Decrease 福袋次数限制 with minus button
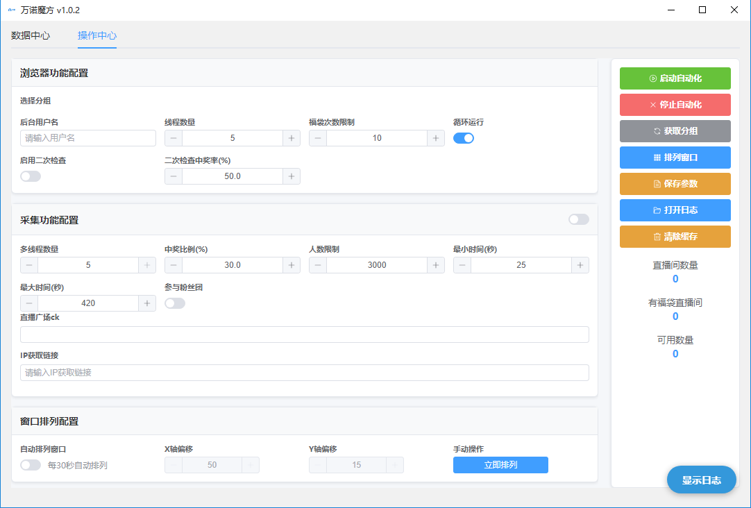The image size is (751, 508). click(x=318, y=138)
